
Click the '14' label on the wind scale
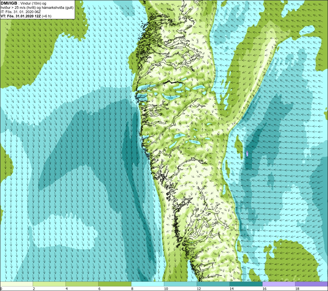coord(232,289)
